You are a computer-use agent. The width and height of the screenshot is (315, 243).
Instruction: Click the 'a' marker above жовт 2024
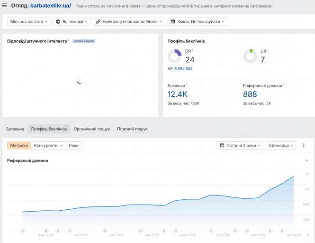click(46, 231)
